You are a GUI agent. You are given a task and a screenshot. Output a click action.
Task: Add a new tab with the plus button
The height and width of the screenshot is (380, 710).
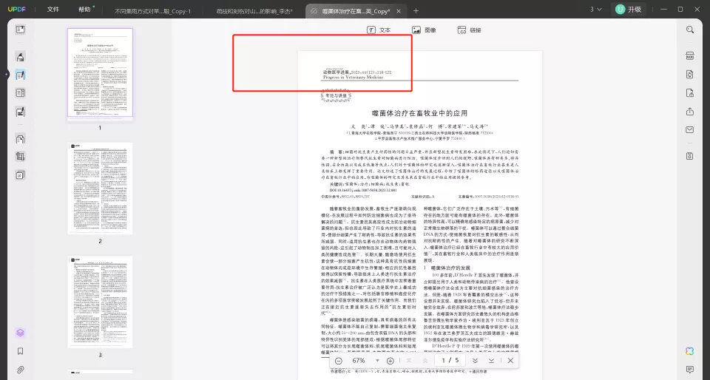tap(416, 11)
